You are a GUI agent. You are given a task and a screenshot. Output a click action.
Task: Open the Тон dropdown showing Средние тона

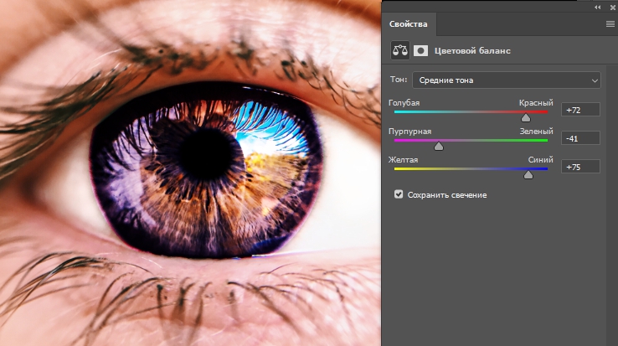pyautogui.click(x=507, y=80)
